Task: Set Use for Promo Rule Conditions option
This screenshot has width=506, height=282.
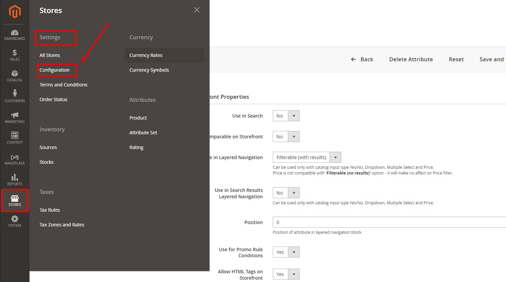Action: click(293, 252)
